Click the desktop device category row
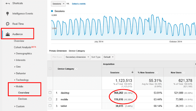 click(65, 93)
